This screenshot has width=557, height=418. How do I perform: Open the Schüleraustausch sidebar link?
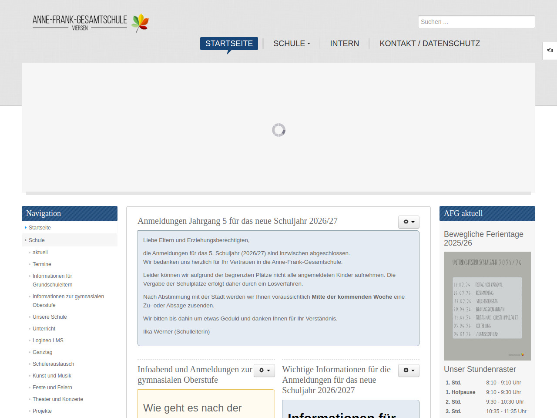(x=53, y=364)
